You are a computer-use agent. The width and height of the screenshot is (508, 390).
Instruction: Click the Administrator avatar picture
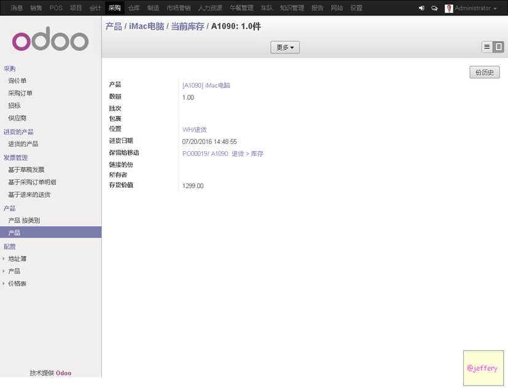coord(448,8)
